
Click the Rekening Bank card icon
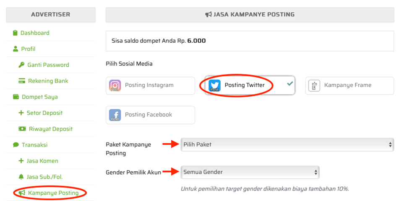tap(22, 81)
